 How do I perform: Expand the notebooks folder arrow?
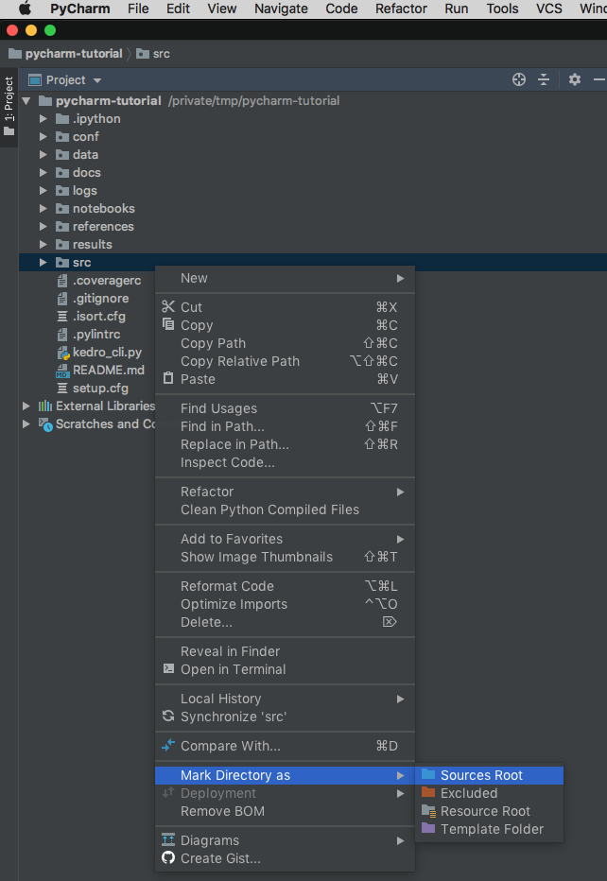pos(43,209)
